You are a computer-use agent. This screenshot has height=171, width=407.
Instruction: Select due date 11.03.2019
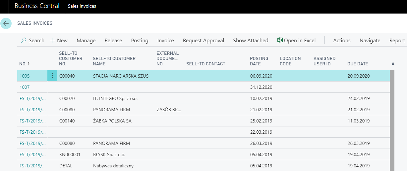359,121
